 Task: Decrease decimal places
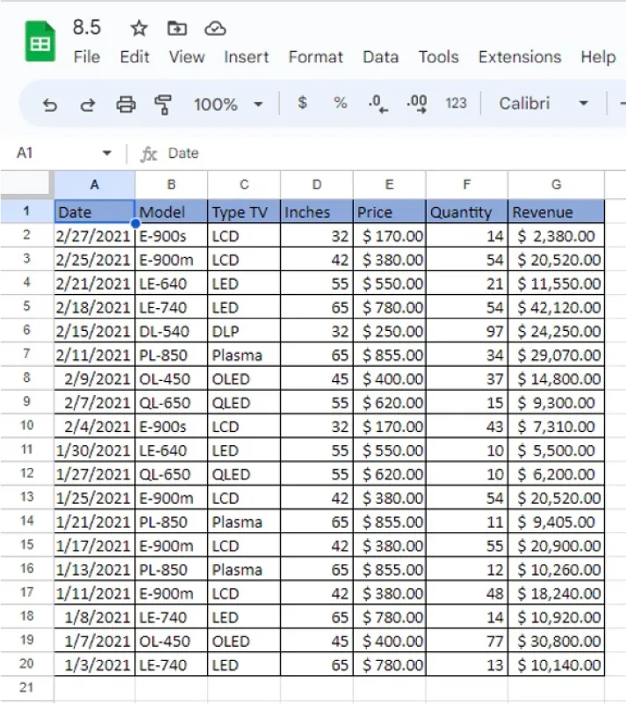click(378, 104)
